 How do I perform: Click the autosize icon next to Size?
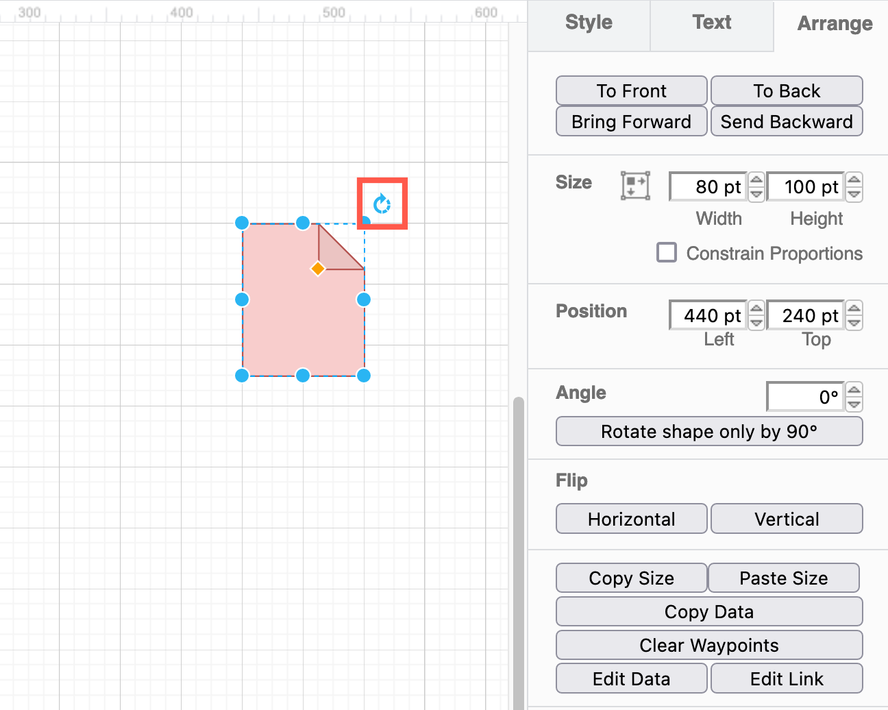coord(634,186)
